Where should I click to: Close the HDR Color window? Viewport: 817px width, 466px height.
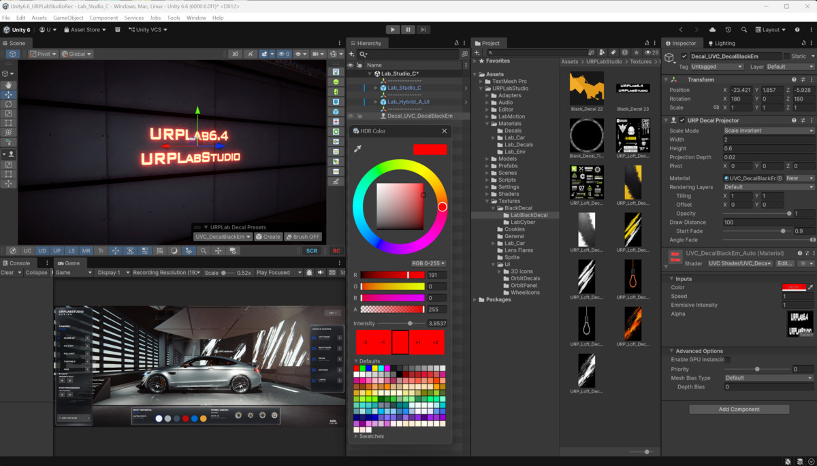click(x=445, y=131)
